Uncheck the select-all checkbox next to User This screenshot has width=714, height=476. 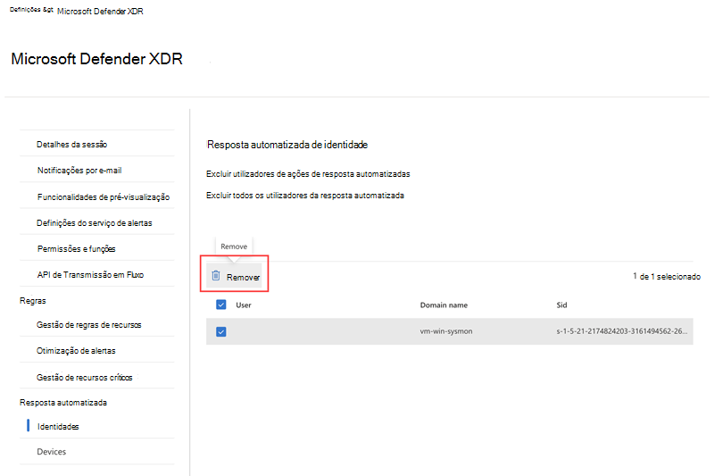point(221,305)
